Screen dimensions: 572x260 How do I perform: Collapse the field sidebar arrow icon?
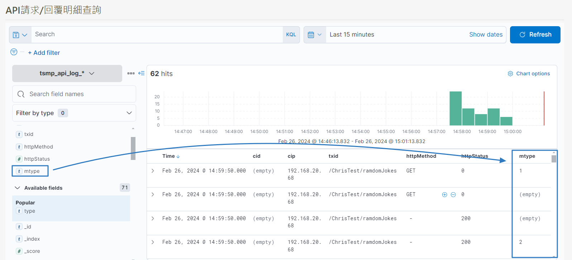(x=141, y=73)
